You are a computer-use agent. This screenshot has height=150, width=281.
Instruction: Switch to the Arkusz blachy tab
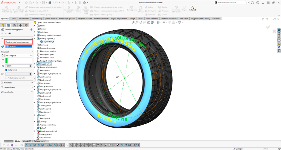tap(37, 19)
